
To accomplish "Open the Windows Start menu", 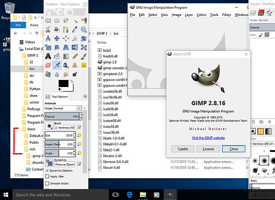I will 6,195.
